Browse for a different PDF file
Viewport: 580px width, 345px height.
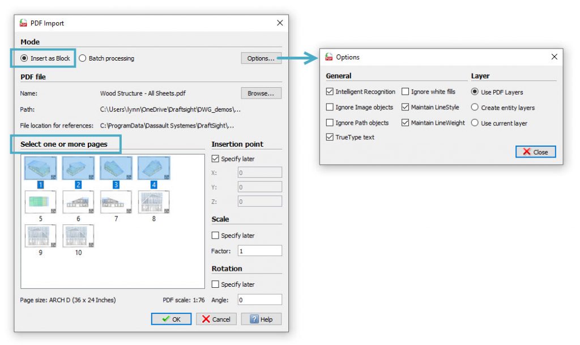pyautogui.click(x=261, y=93)
